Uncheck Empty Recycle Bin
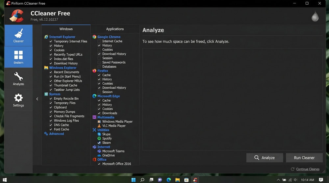Screen dimensions: 329x183 pyautogui.click(x=51, y=98)
